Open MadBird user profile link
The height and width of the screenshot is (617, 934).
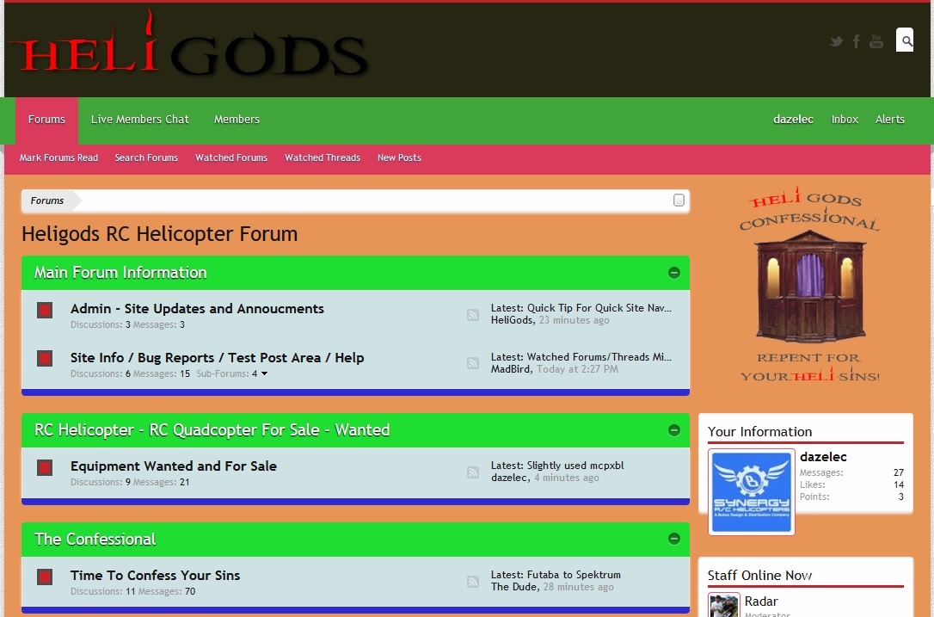coord(511,369)
